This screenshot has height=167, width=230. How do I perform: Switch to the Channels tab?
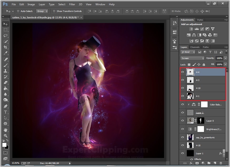(195, 47)
